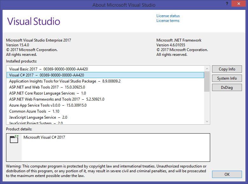Image resolution: width=248 pixels, height=184 pixels.
Task: Click the installed products scrollbar thumb
Action: pyautogui.click(x=207, y=82)
